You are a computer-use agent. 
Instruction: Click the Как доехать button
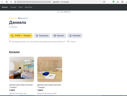point(42,36)
